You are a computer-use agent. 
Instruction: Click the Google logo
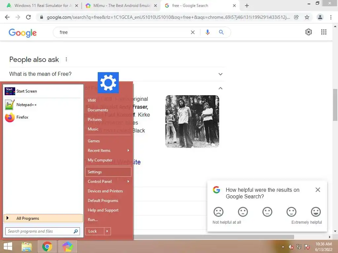point(23,33)
